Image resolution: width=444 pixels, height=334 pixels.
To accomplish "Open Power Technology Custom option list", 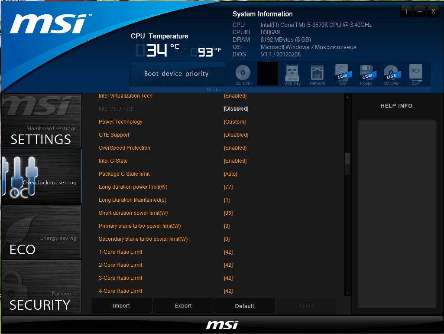I will coord(235,122).
